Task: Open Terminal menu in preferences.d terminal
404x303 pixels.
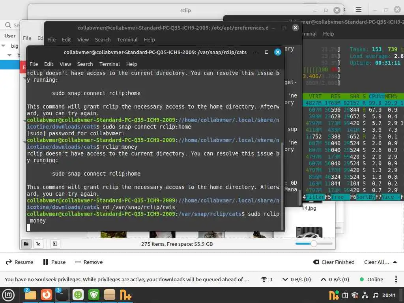Action: coord(127,39)
